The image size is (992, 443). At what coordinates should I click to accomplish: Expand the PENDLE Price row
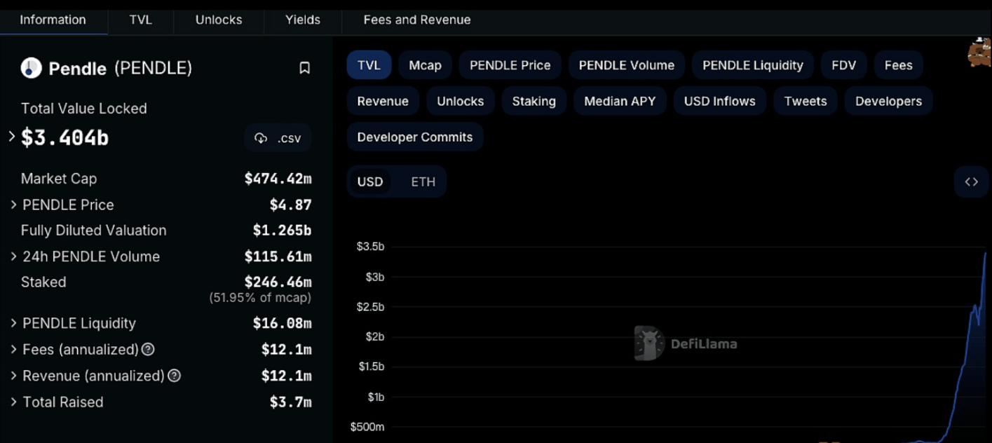(13, 205)
